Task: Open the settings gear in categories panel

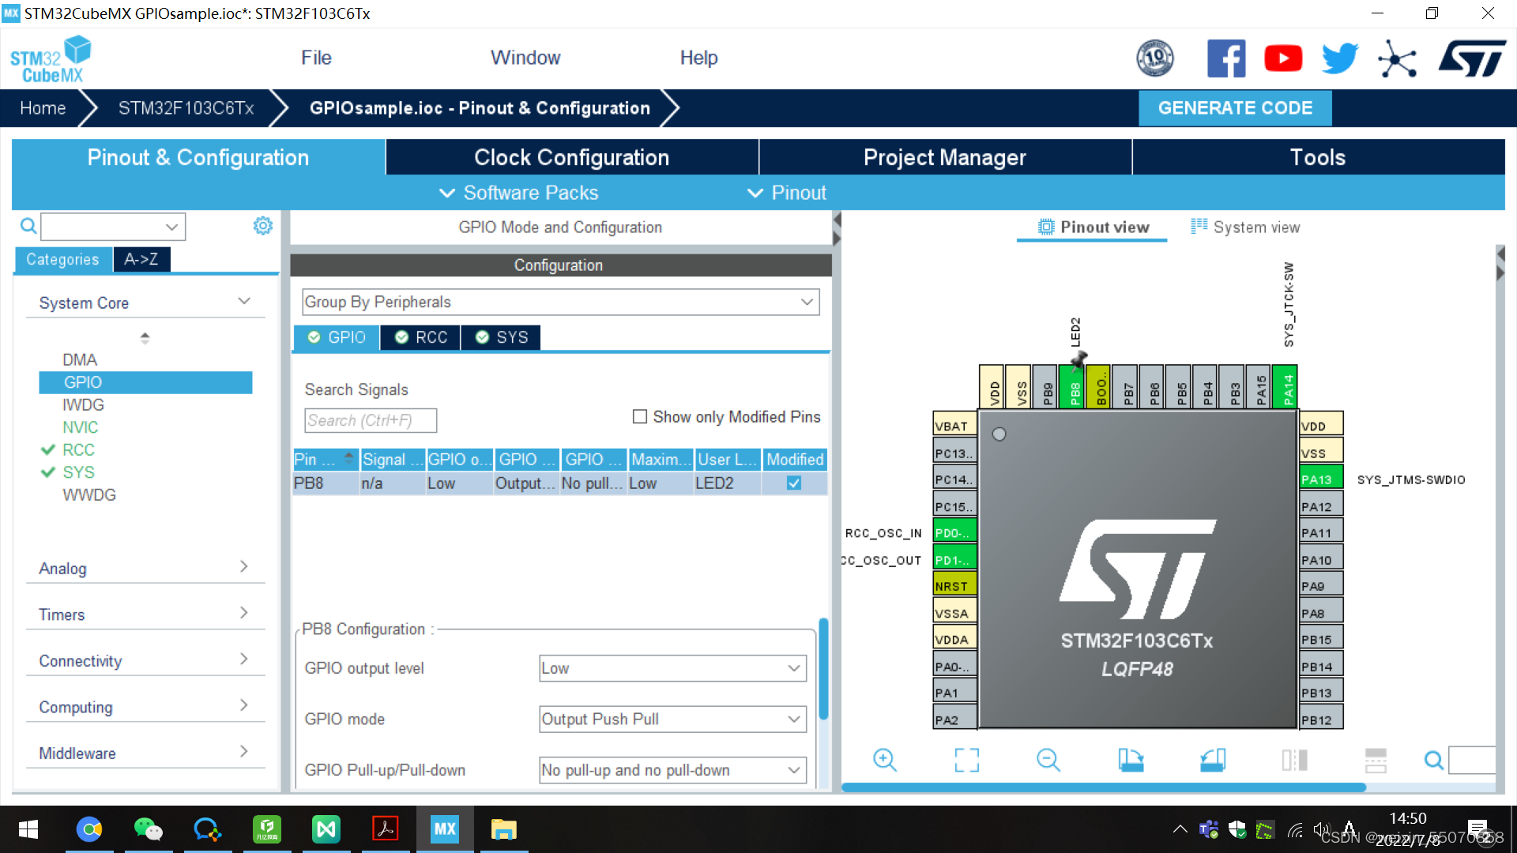Action: [x=262, y=226]
